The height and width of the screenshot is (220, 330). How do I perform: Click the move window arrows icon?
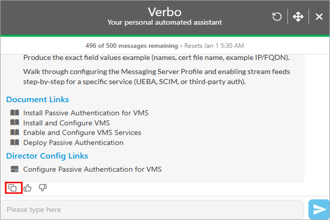298,17
